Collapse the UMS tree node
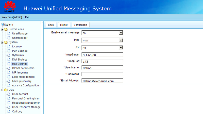The width and height of the screenshot is (203, 114). [2, 90]
